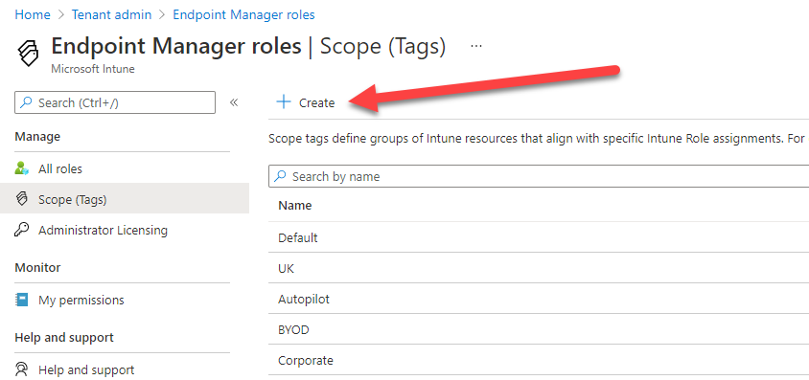The height and width of the screenshot is (380, 809).
Task: Click the plus icon beside Create
Action: [284, 102]
